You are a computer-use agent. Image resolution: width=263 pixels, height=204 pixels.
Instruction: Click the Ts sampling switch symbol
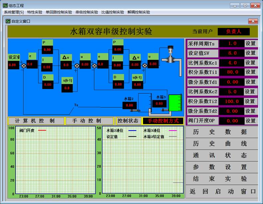(x=76, y=105)
